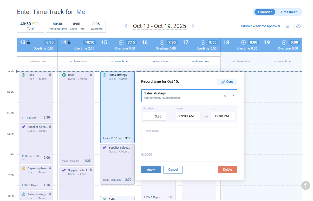Add a time entry with Oct 16's plus icon
The height and width of the screenshot is (201, 313).
coord(162,42)
